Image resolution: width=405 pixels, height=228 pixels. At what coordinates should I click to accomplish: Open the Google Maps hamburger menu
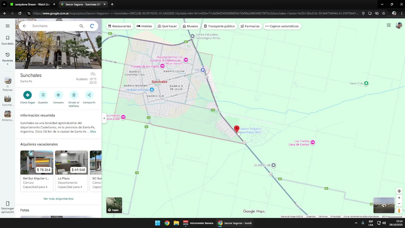point(8,26)
